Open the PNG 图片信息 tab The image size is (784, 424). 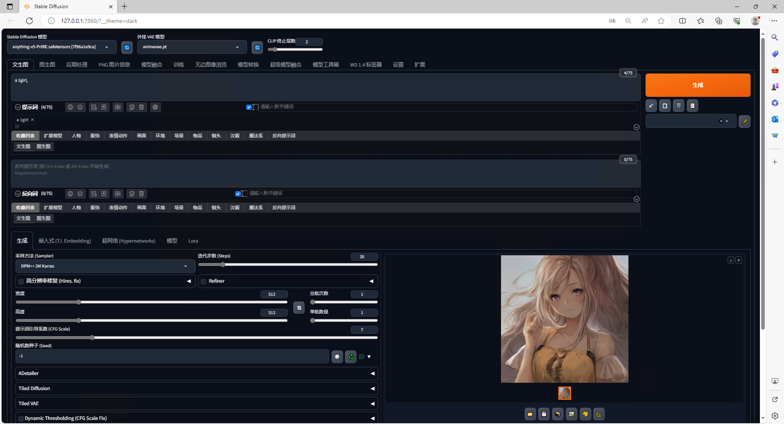coord(114,65)
